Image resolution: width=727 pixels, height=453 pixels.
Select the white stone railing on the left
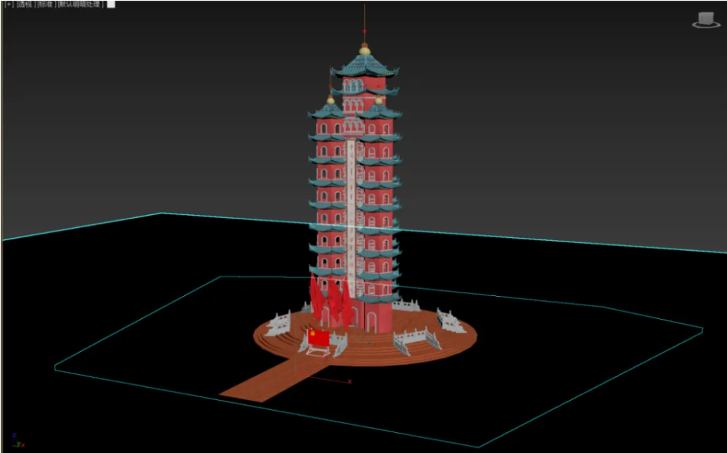click(279, 324)
